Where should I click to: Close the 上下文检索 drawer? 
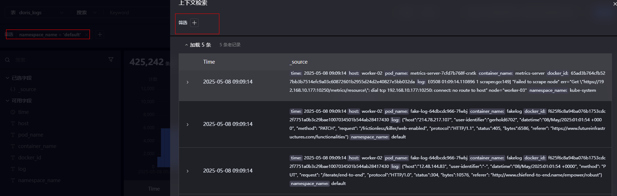click(x=615, y=4)
